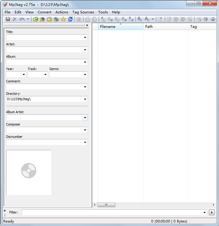The width and height of the screenshot is (219, 226).
Task: Close the tag panel with its X
Action: click(87, 25)
